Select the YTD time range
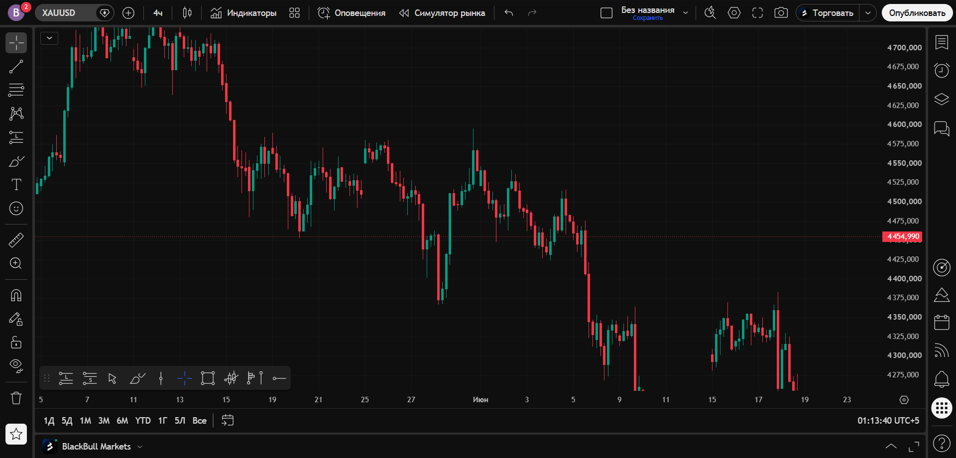 [x=143, y=421]
